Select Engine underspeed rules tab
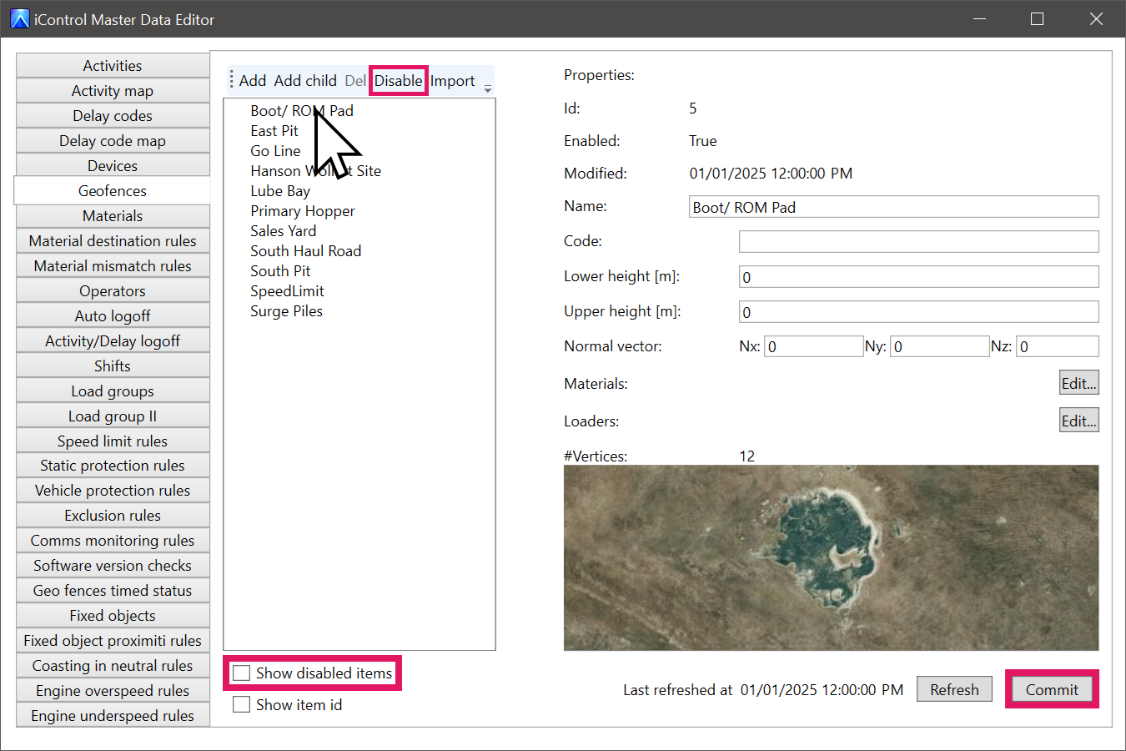The height and width of the screenshot is (751, 1126). pos(113,716)
